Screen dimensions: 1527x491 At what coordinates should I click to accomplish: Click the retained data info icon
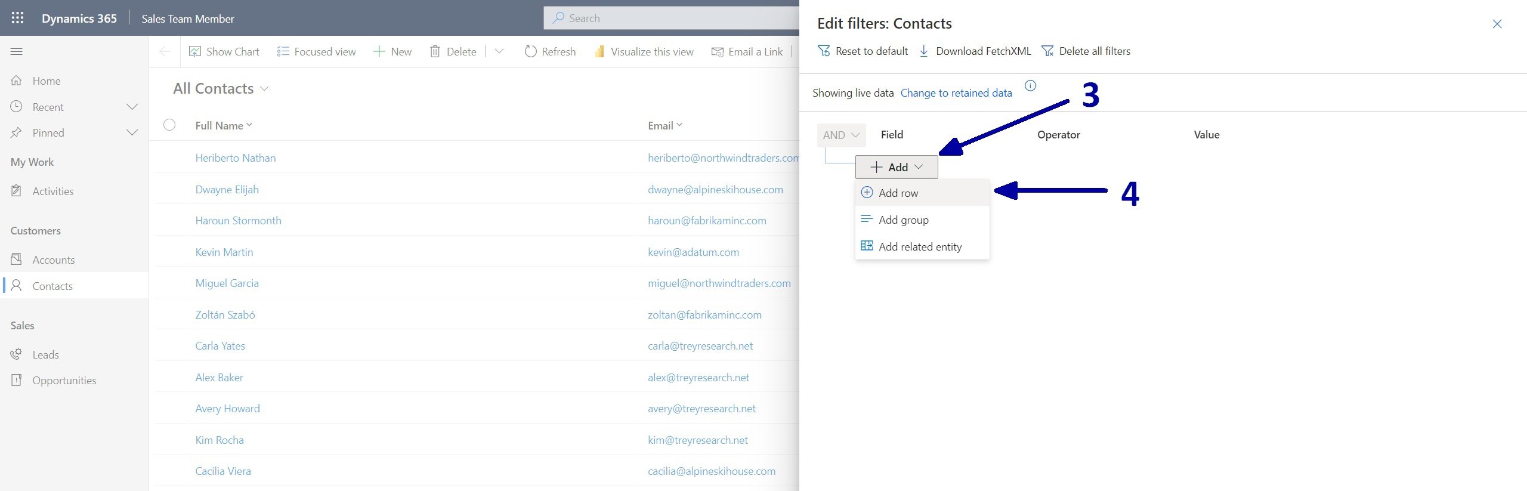(x=1030, y=85)
